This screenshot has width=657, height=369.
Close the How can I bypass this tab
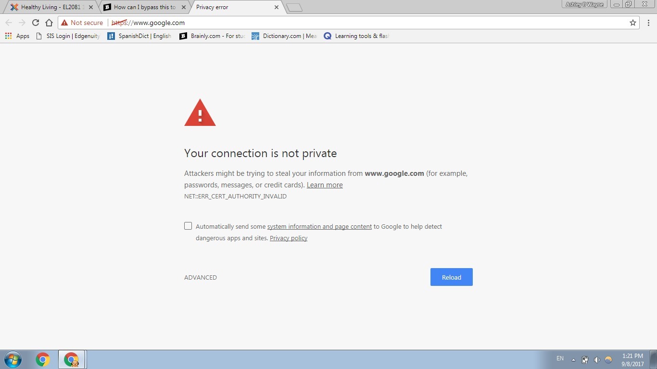coord(183,7)
